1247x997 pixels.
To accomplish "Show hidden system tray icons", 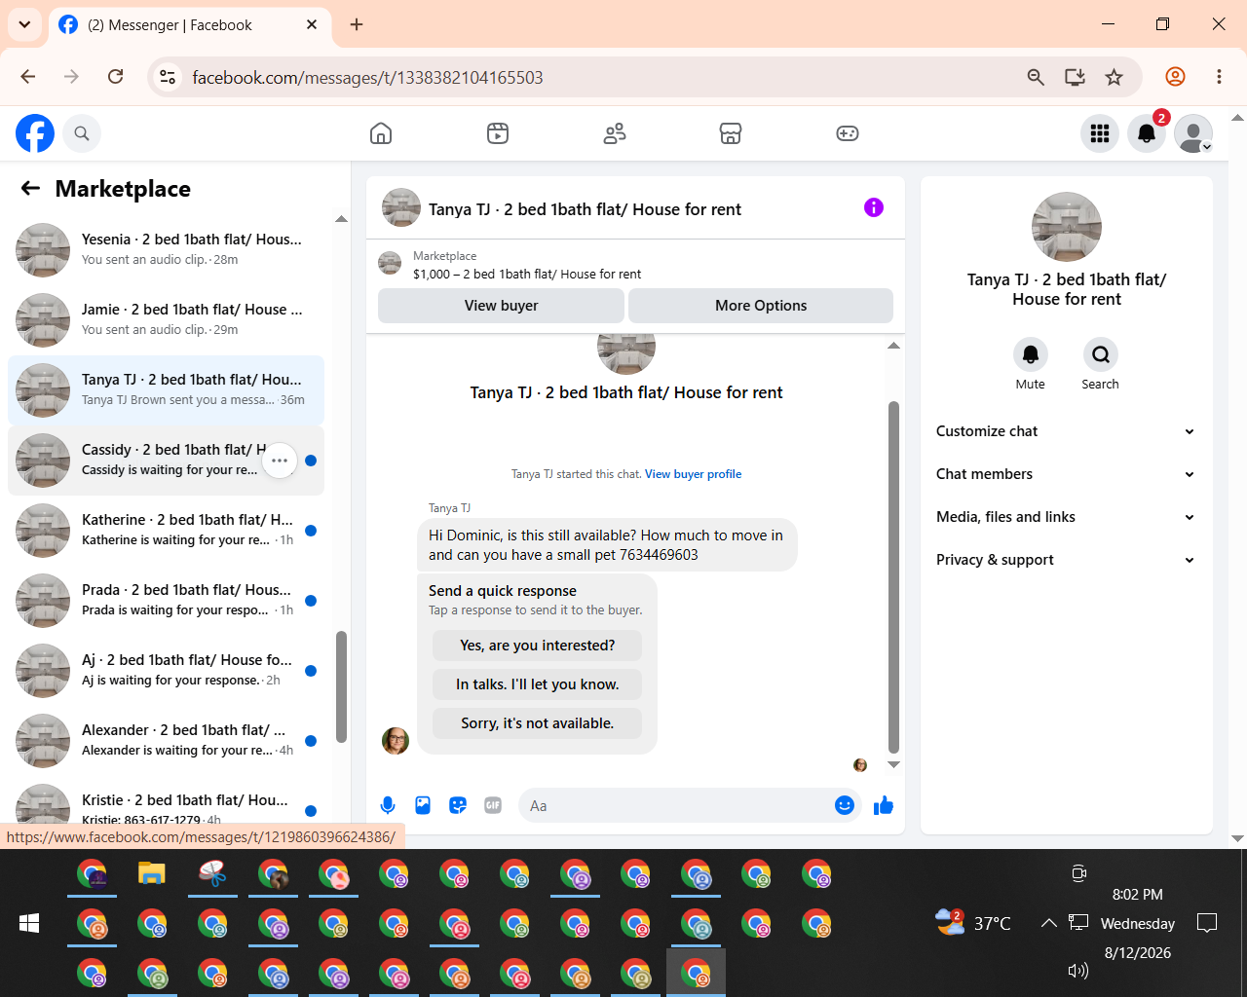I will [x=1048, y=923].
